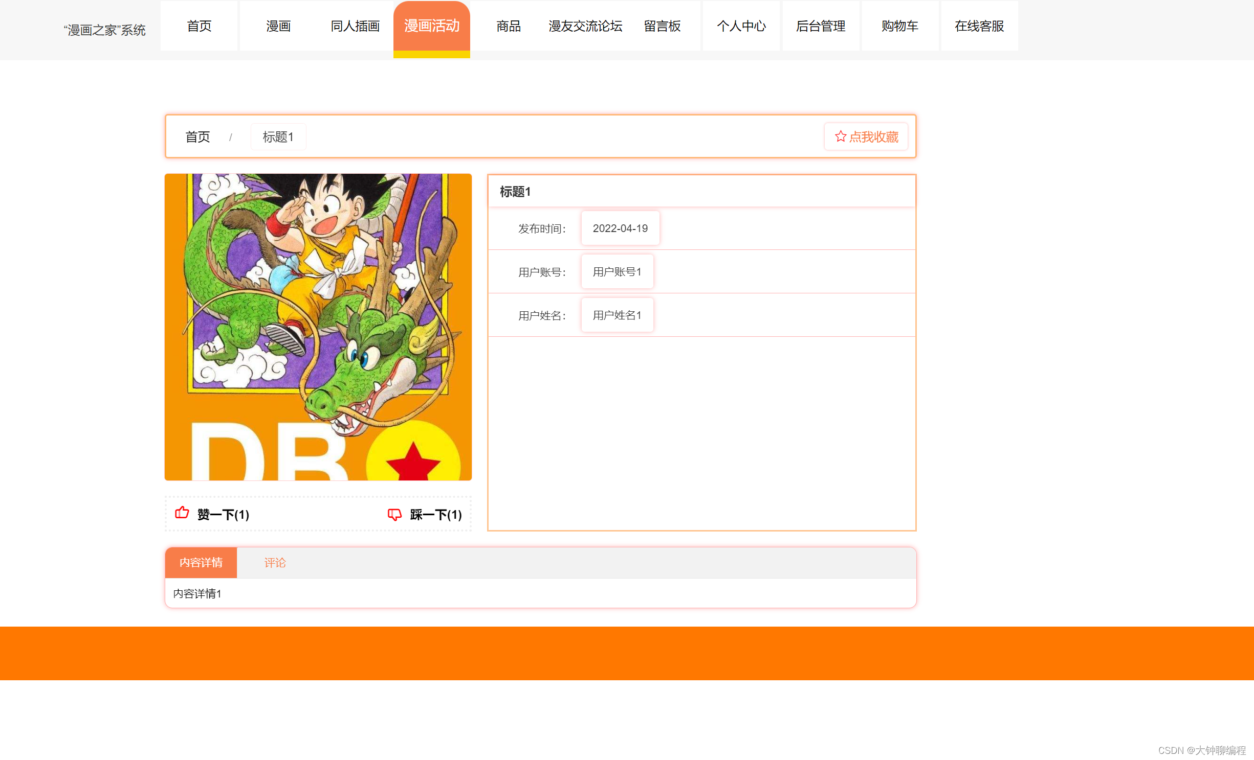Click the thumbs-up like icon

point(182,513)
